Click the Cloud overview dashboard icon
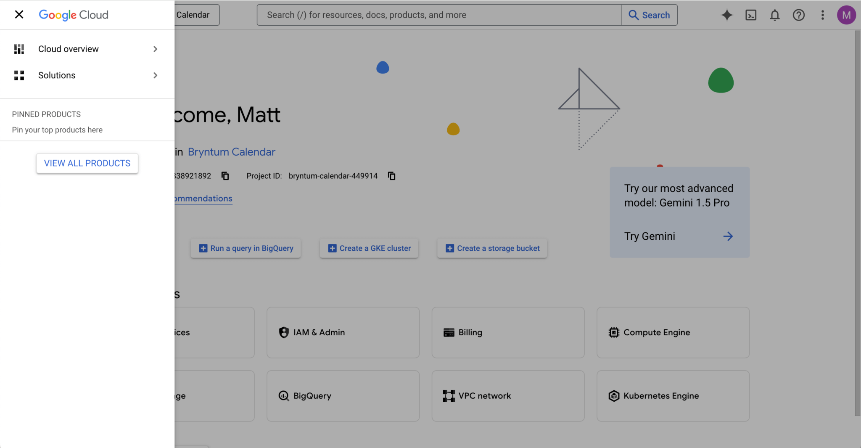Image resolution: width=861 pixels, height=448 pixels. pyautogui.click(x=19, y=49)
